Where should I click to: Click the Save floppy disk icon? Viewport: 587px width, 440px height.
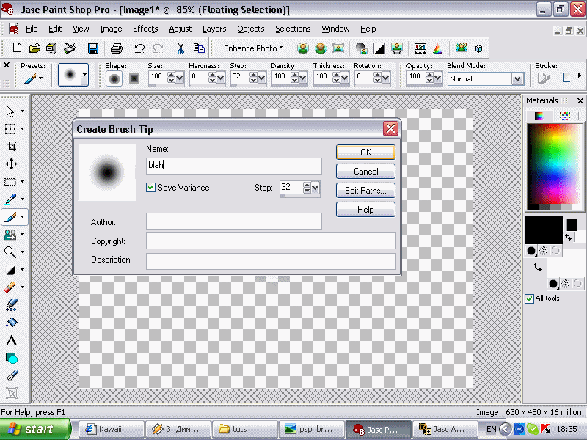coord(93,48)
